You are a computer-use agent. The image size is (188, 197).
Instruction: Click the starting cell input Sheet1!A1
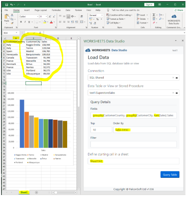(x=133, y=161)
